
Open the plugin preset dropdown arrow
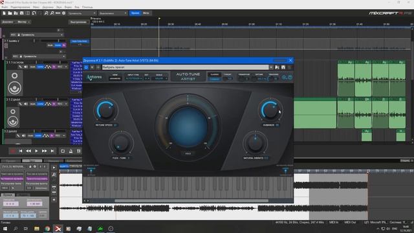271,67
